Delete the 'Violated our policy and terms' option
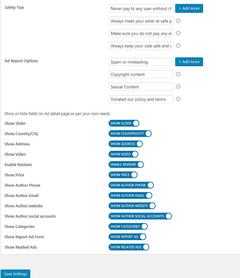The width and height of the screenshot is (240, 278). click(178, 99)
